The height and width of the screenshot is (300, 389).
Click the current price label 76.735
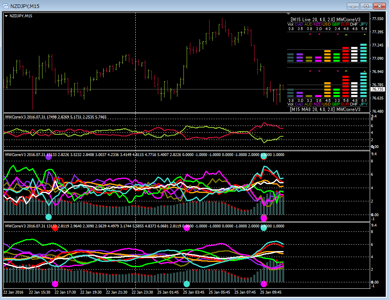[377, 89]
